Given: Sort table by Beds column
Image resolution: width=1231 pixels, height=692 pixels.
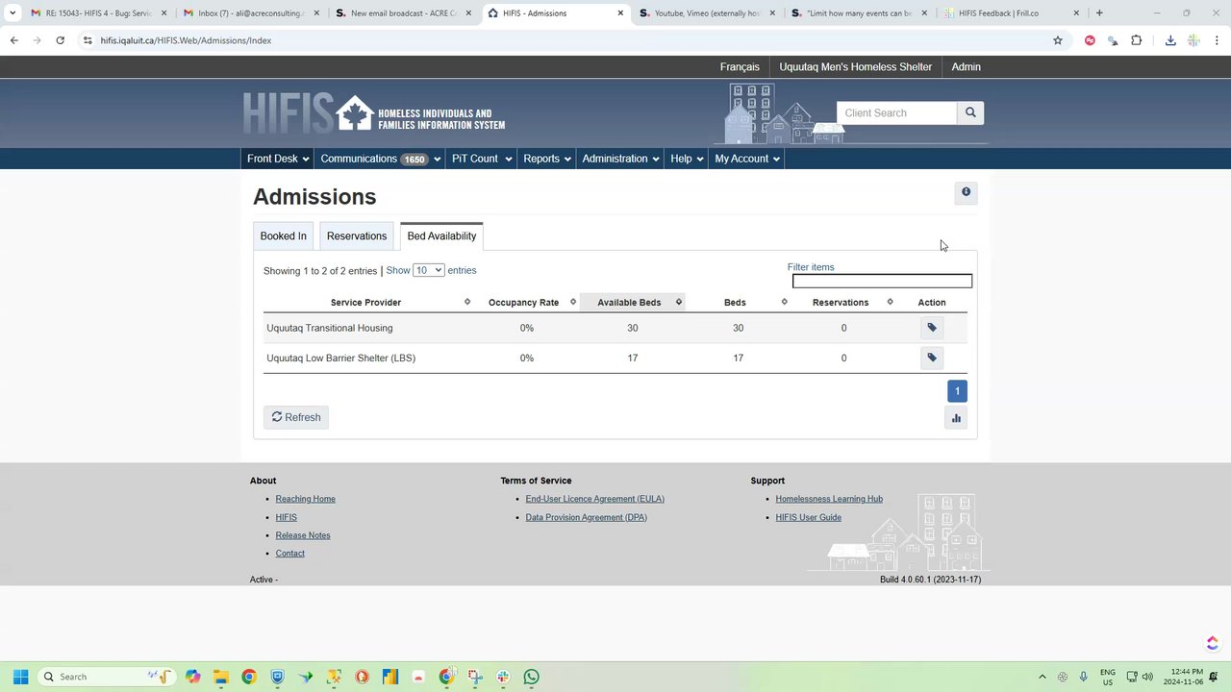Looking at the screenshot, I should click(x=739, y=303).
